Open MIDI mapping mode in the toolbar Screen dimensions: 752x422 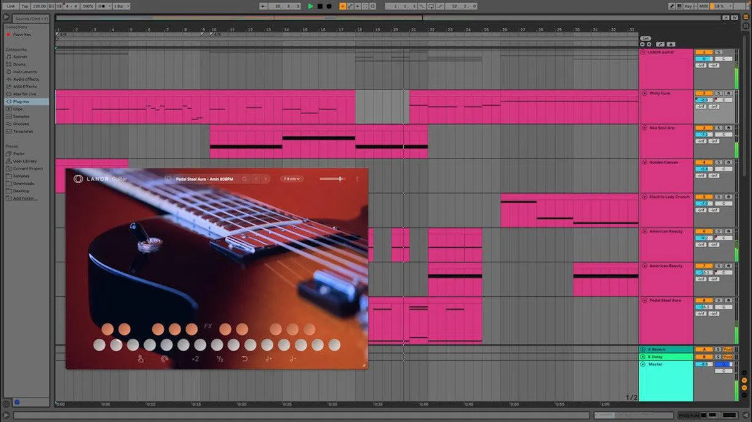point(702,6)
